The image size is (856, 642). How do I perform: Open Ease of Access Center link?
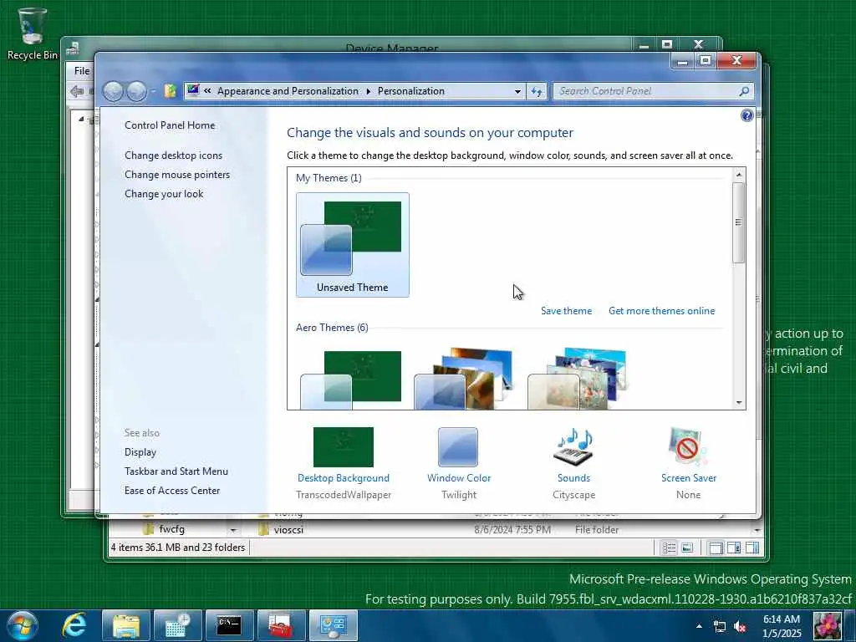tap(172, 490)
